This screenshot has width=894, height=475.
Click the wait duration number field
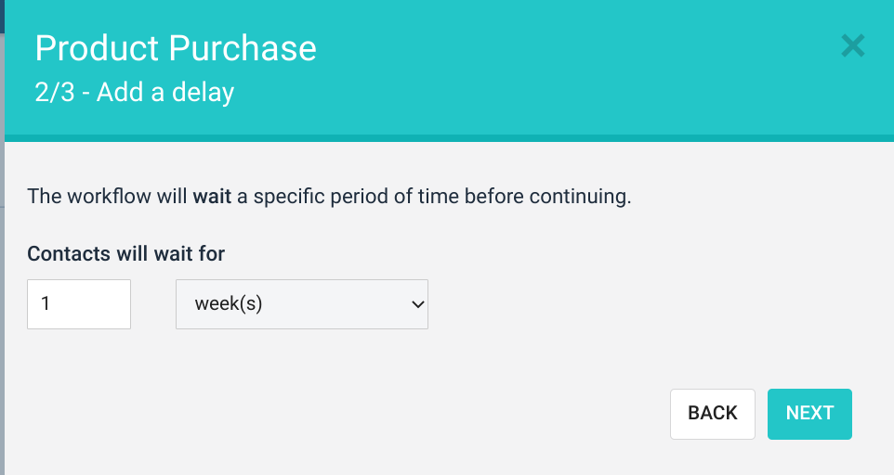pyautogui.click(x=79, y=304)
